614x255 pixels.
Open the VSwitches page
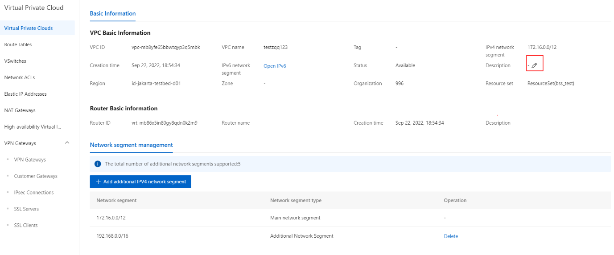pyautogui.click(x=15, y=61)
